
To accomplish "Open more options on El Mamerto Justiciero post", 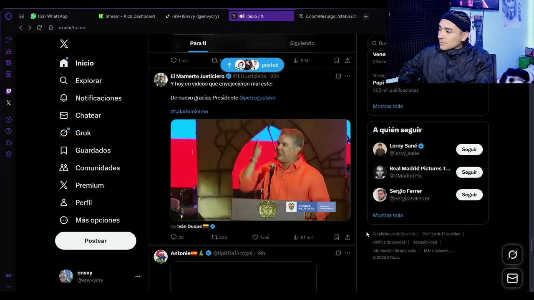I will pyautogui.click(x=348, y=76).
